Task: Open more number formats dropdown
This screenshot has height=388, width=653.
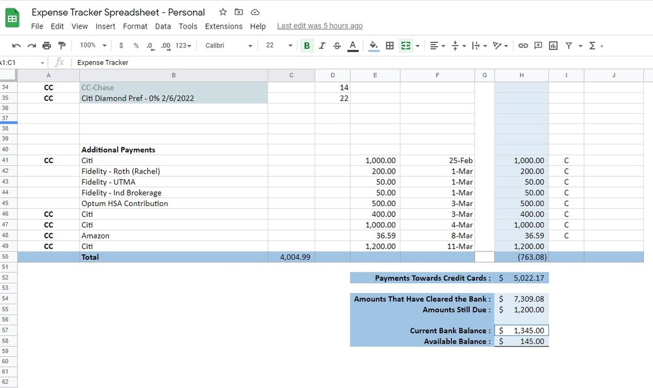Action: 183,45
